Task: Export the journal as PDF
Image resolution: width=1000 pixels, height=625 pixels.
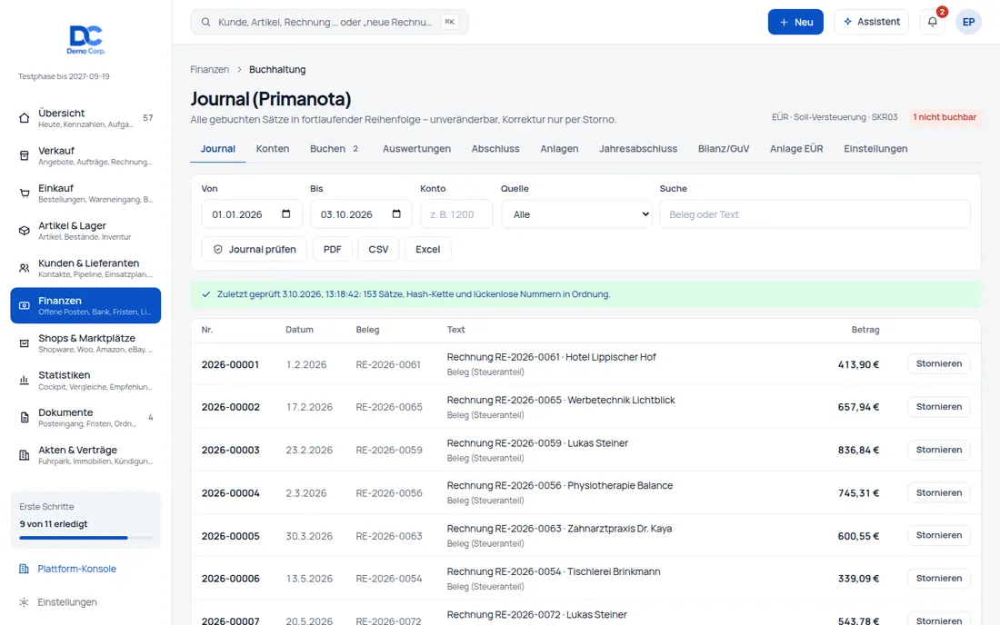Action: 332,249
